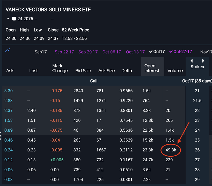
Task: Toggle the checked Oct17 expiration
Action: [x=157, y=52]
